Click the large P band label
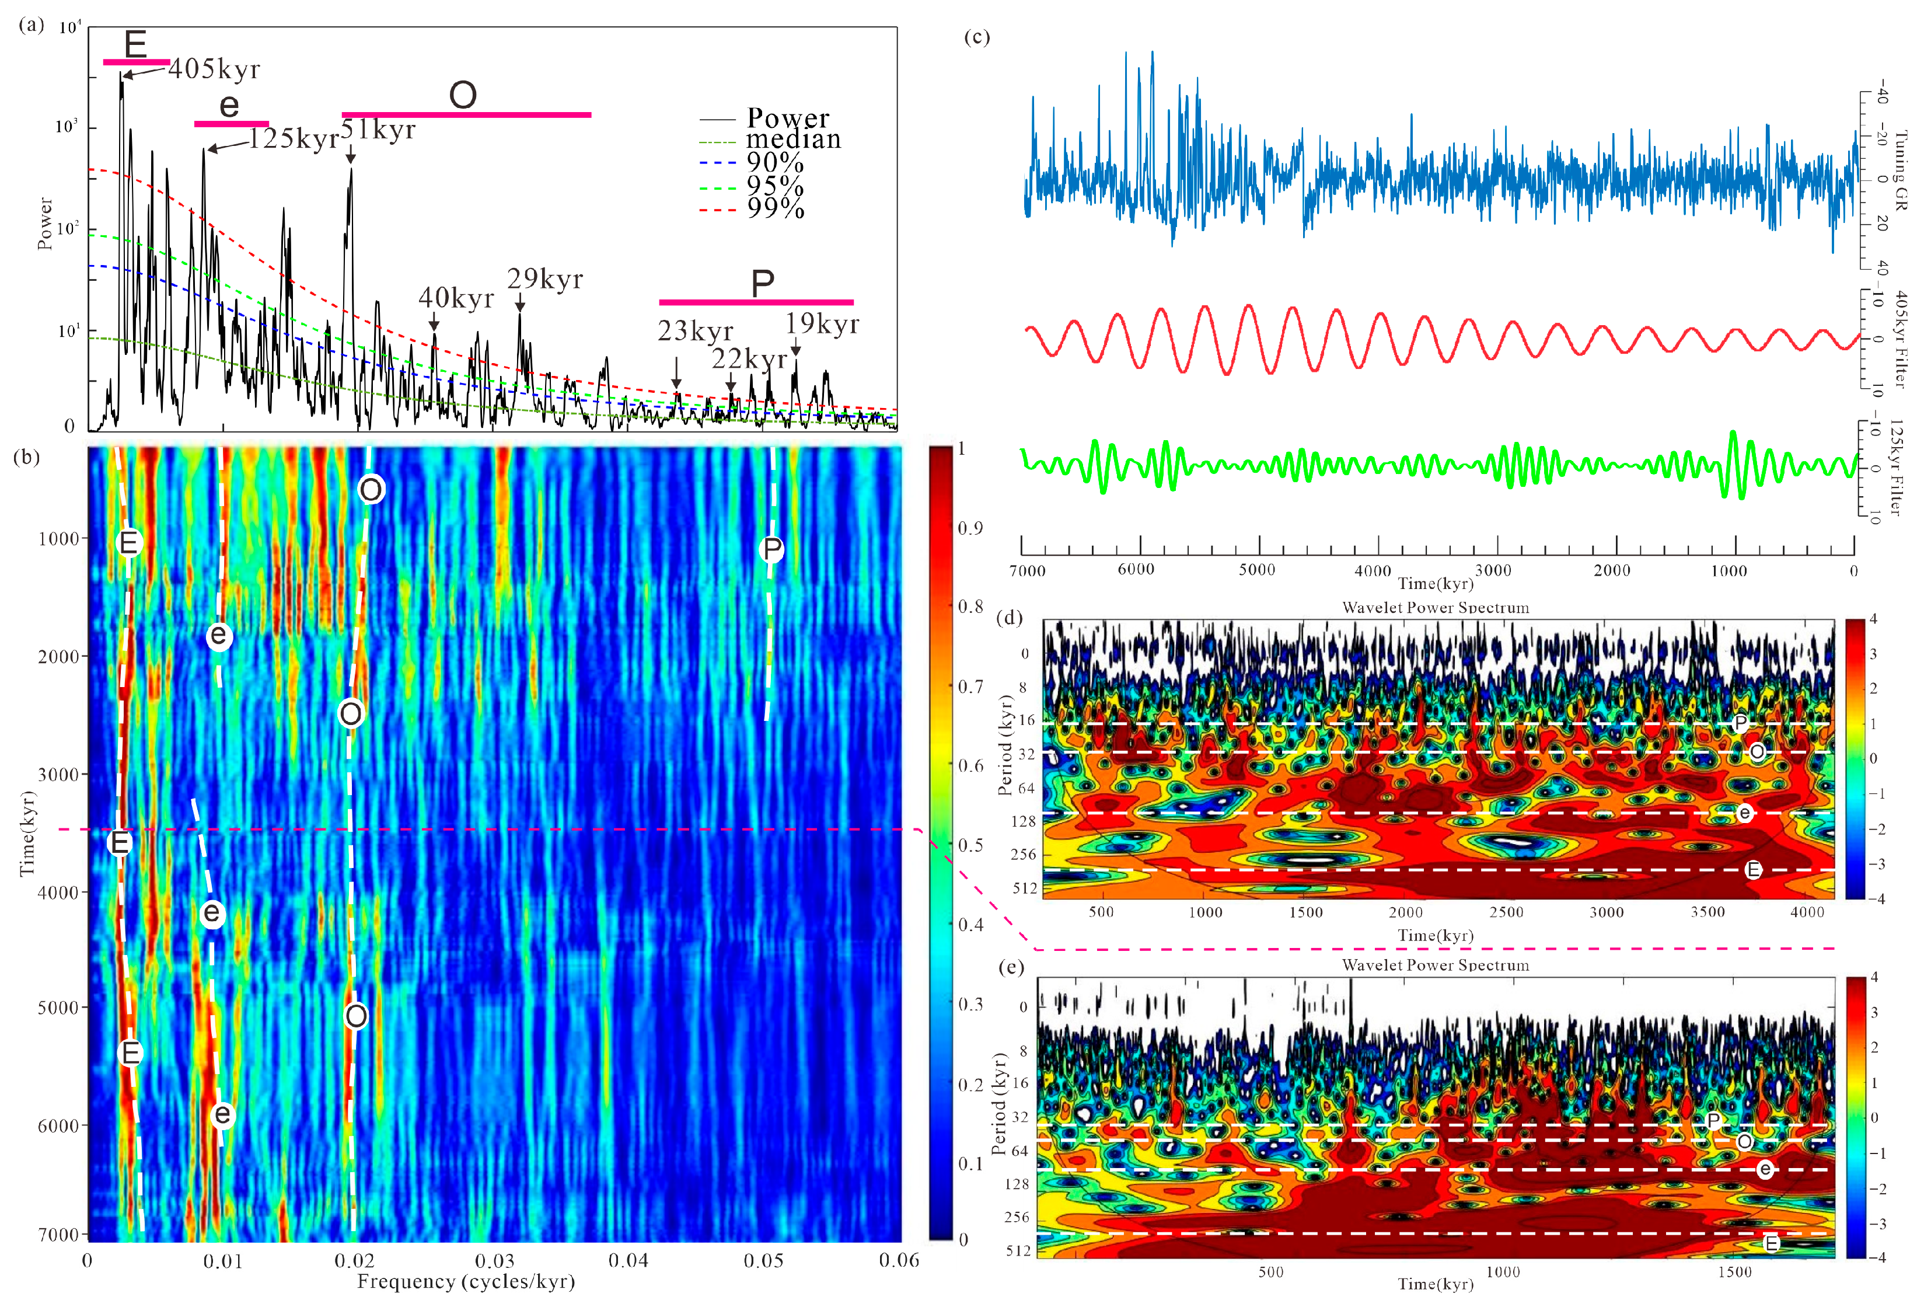 click(x=763, y=284)
